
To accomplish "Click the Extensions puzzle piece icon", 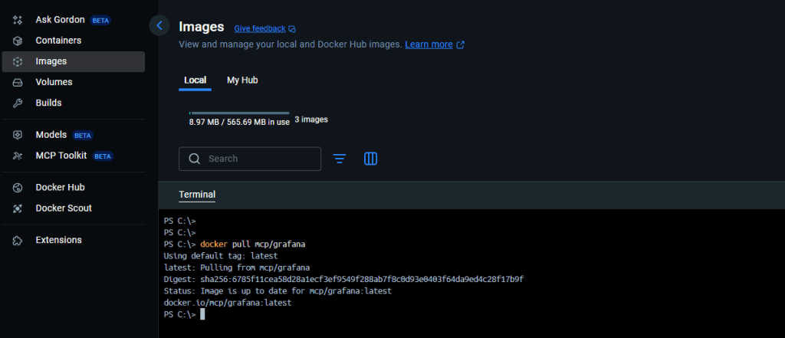I will (x=18, y=241).
